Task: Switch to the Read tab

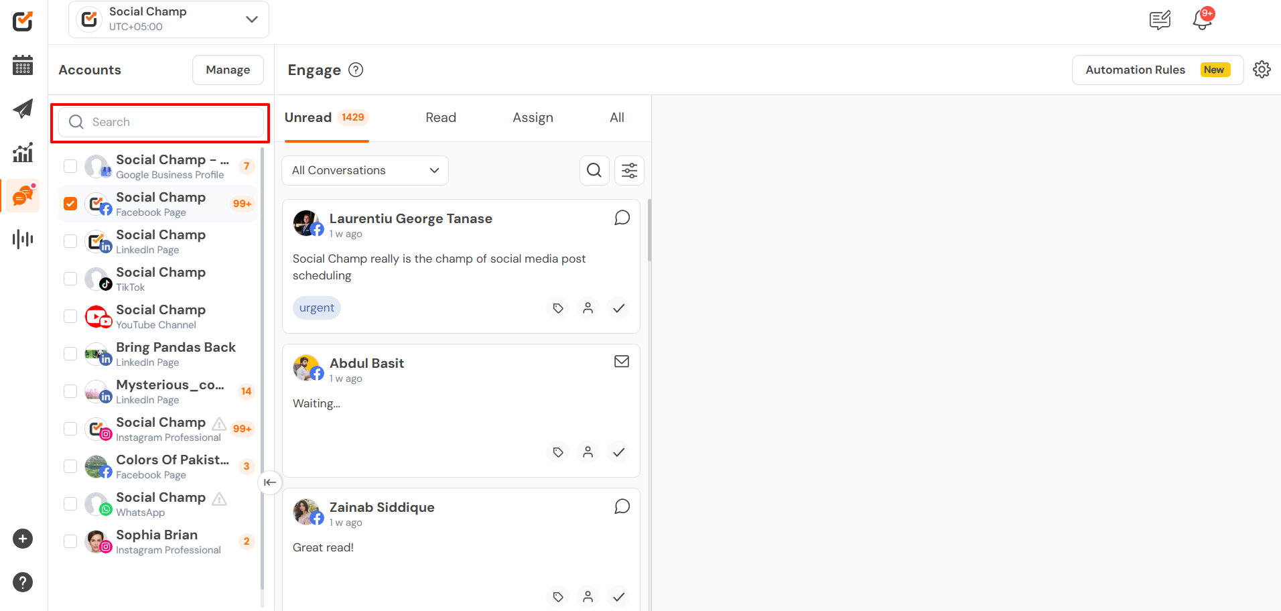Action: pyautogui.click(x=441, y=118)
